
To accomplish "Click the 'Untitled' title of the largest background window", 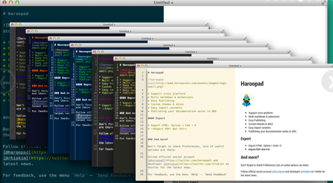I will point(162,3).
